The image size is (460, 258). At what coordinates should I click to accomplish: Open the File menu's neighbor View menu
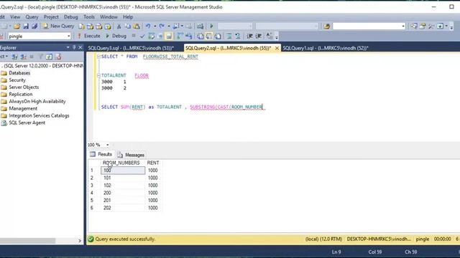point(15,17)
